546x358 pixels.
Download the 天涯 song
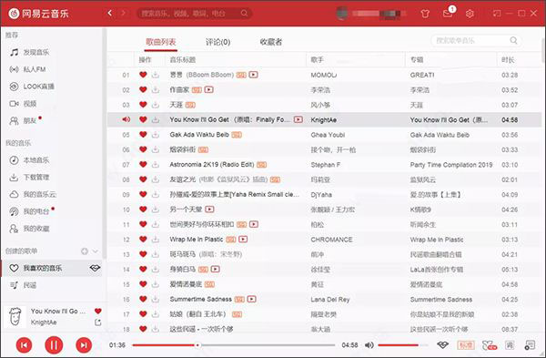pos(156,105)
